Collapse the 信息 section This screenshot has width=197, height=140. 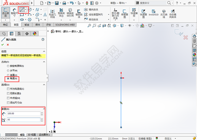(44, 52)
